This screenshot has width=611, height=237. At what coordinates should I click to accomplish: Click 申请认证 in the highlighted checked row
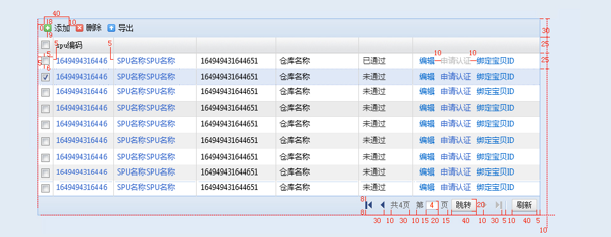click(x=456, y=77)
